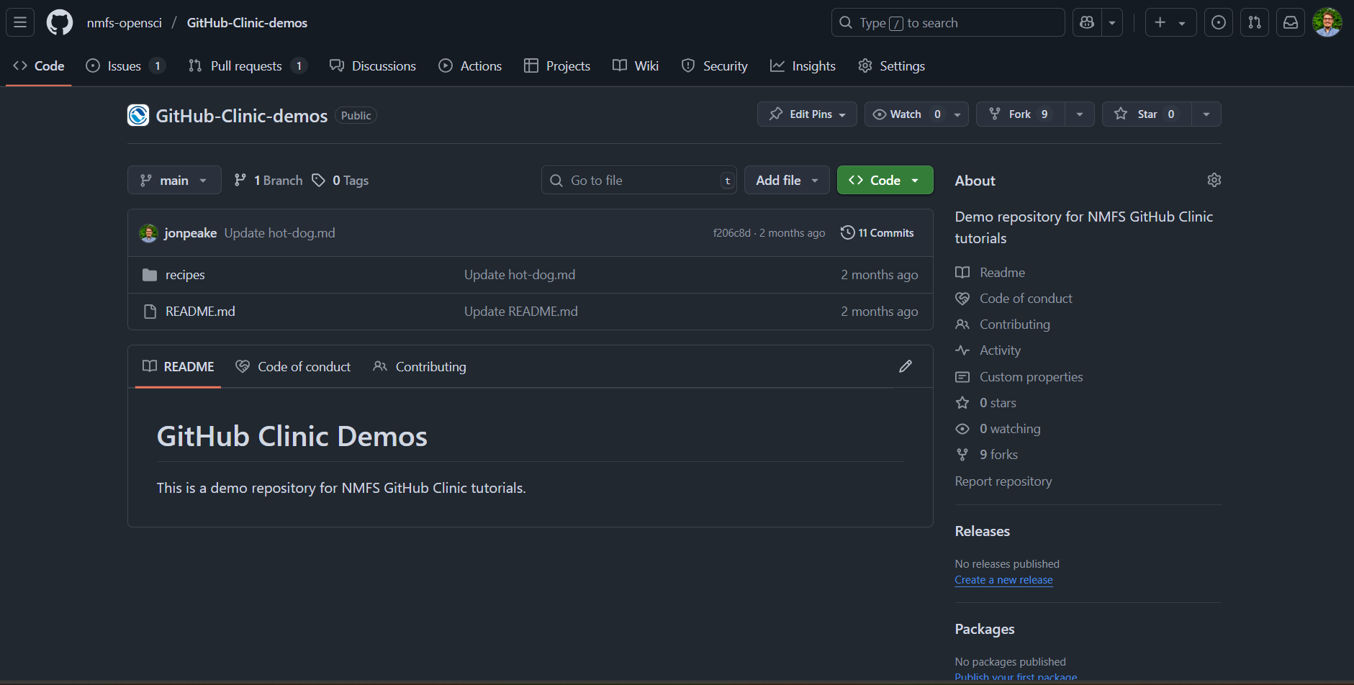1354x685 pixels.
Task: Open the Actions tab
Action: click(470, 65)
